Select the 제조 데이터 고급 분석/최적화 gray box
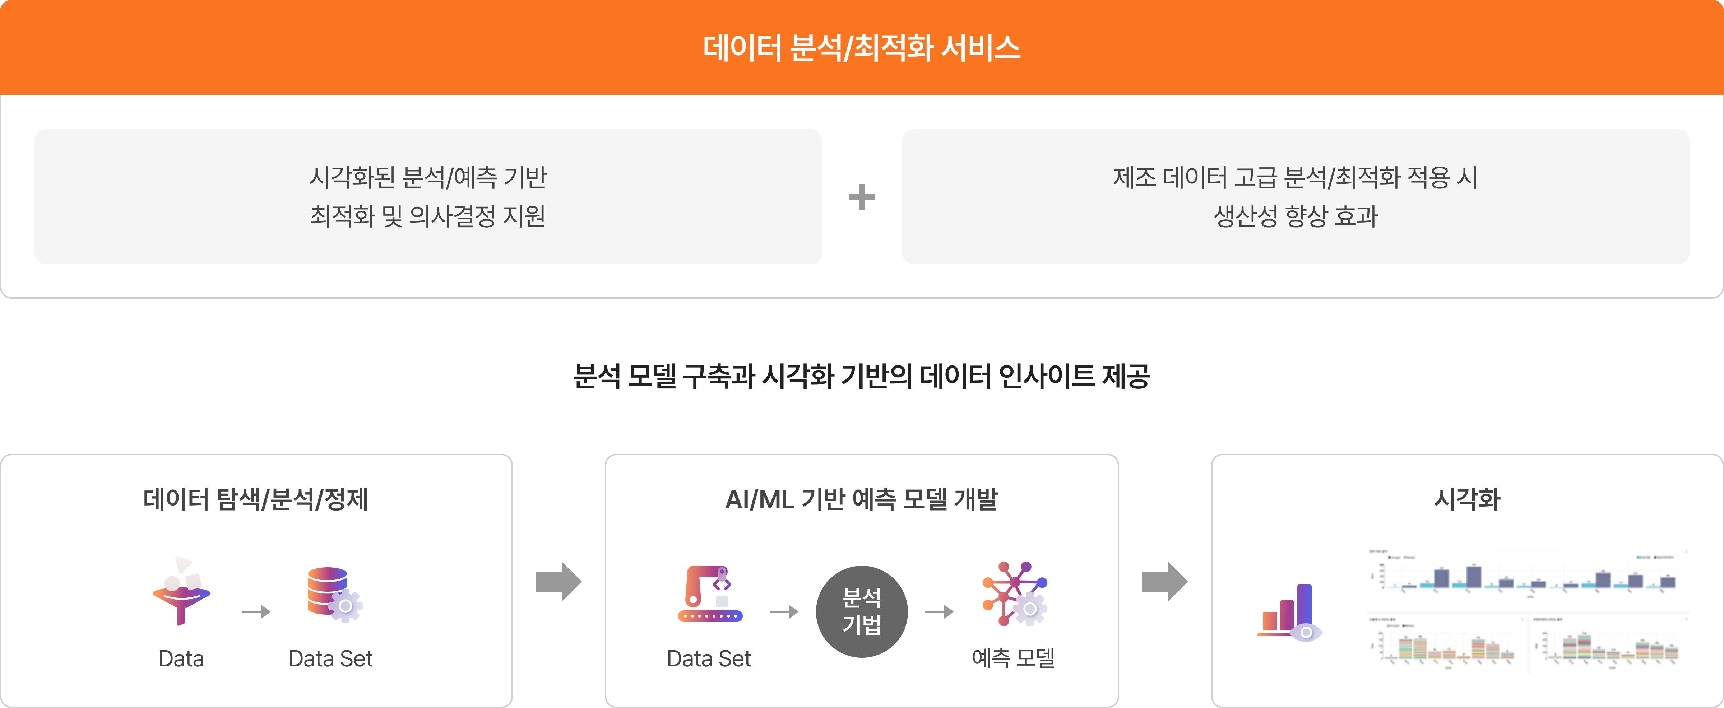Viewport: 1724px width, 708px height. click(x=1295, y=197)
